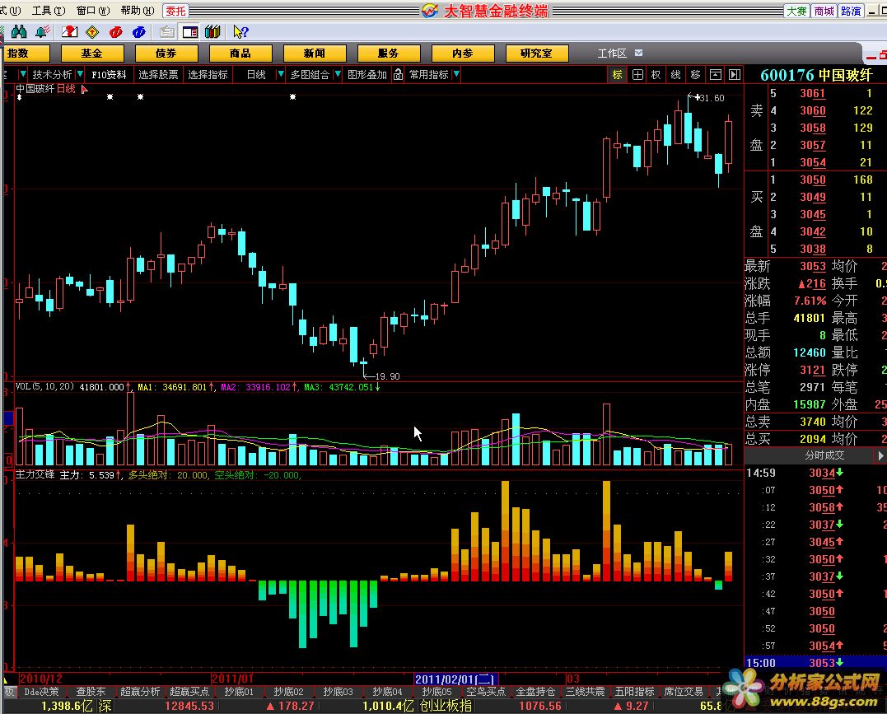This screenshot has height=714, width=887.
Task: Toggle the 标 chart marker button
Action: 617,75
